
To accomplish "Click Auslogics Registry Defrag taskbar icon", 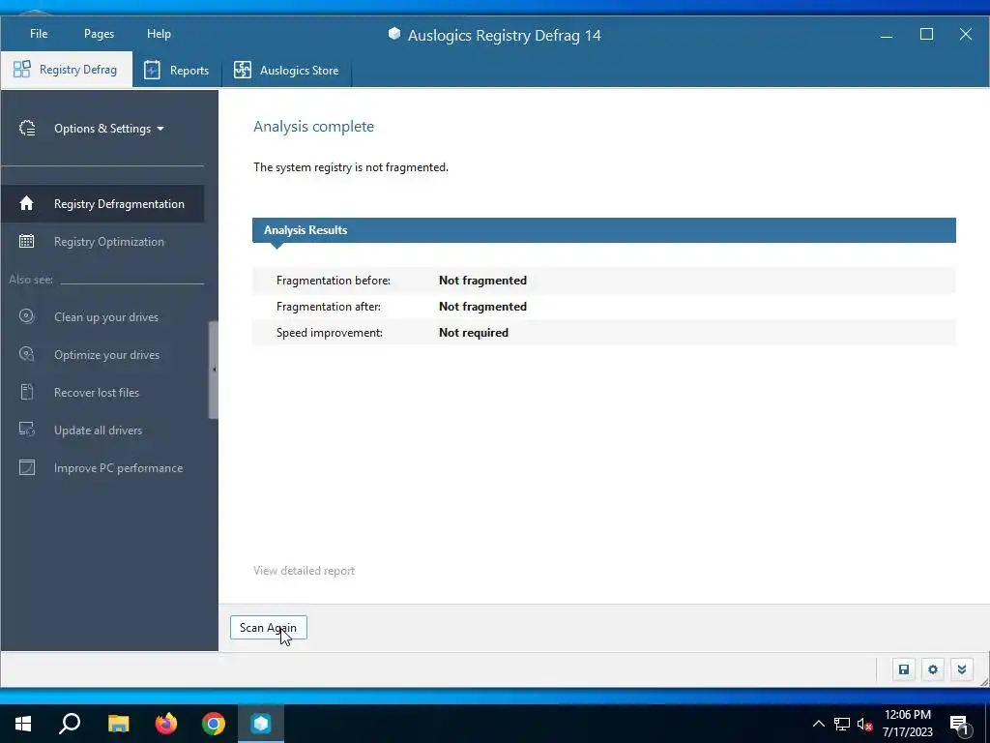I will coord(261,724).
